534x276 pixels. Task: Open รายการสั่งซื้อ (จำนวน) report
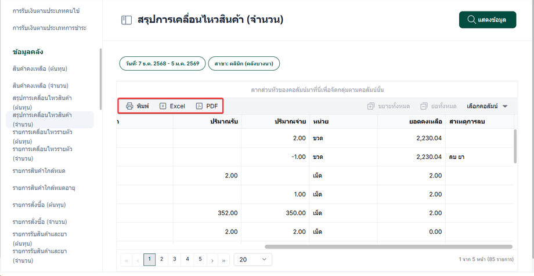39,222
